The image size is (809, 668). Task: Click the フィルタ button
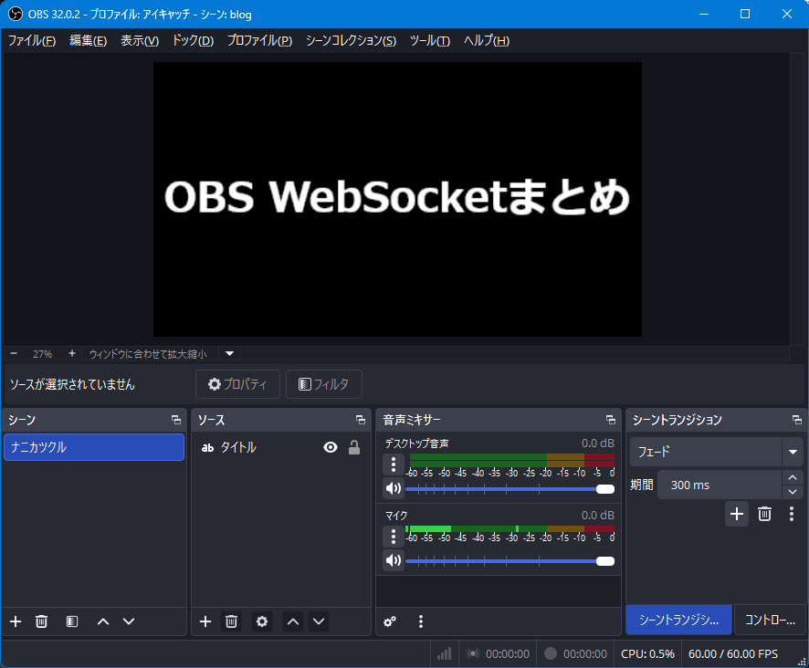[x=324, y=384]
